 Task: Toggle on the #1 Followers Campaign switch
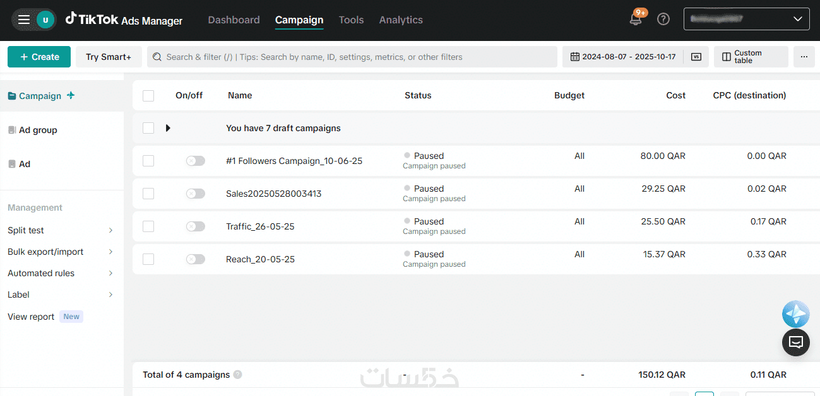[196, 161]
